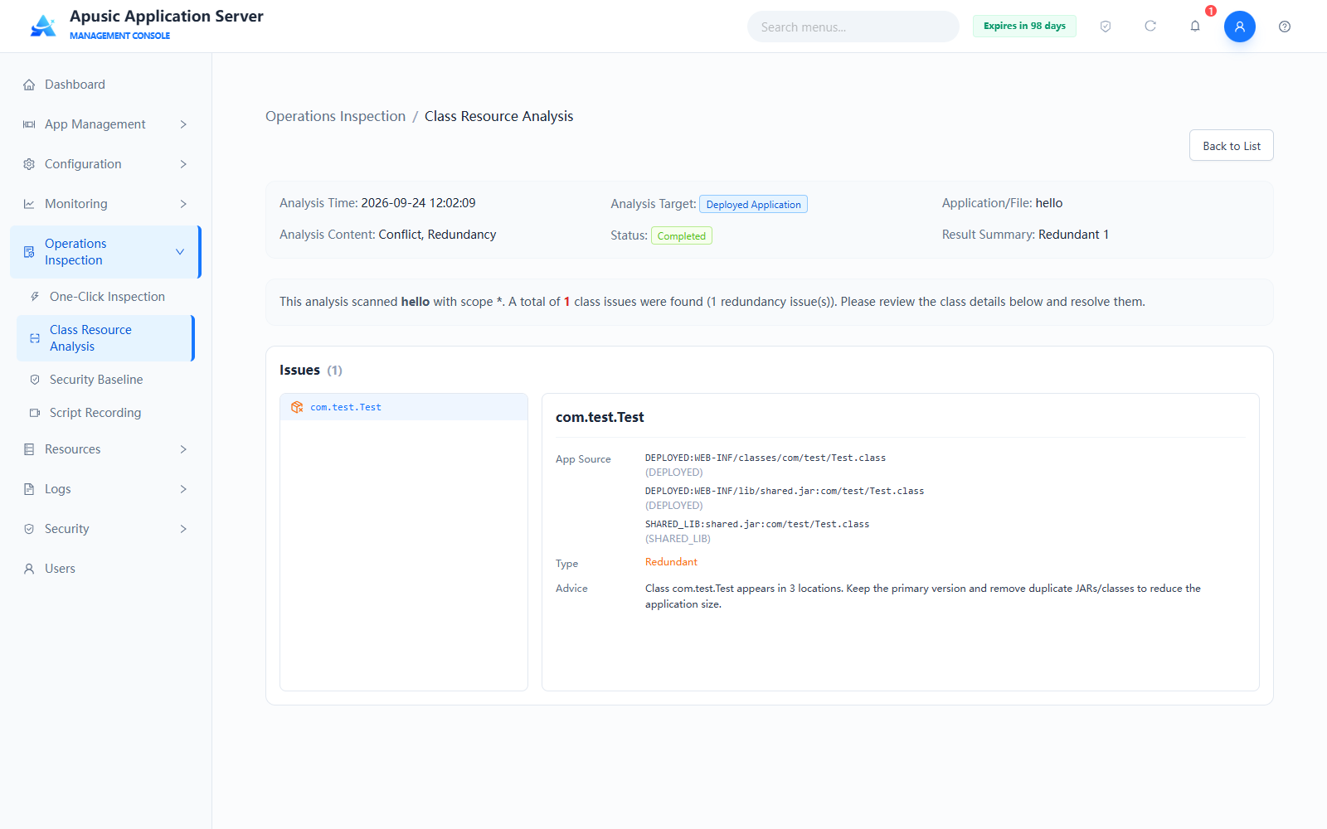Focus the Search menus input field
Image resolution: width=1327 pixels, height=829 pixels.
[x=853, y=27]
